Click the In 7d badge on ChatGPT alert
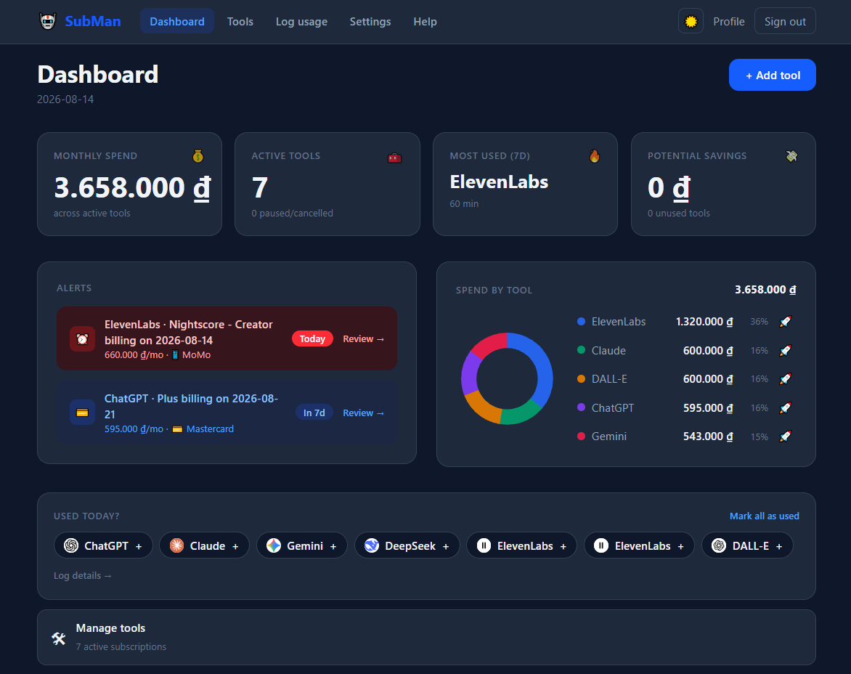 pyautogui.click(x=314, y=413)
